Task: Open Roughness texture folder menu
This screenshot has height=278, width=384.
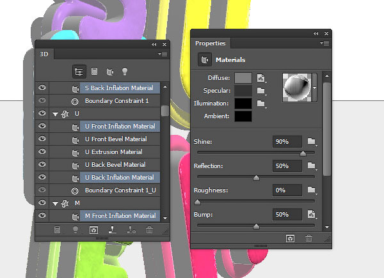Action: coord(312,190)
